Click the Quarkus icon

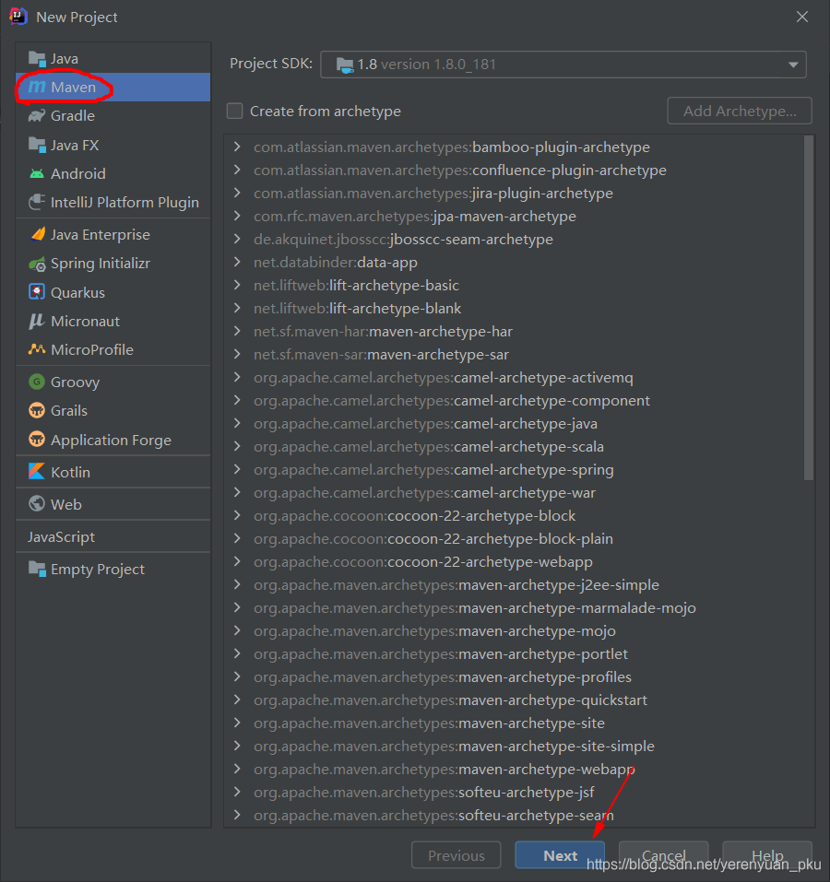click(x=37, y=292)
